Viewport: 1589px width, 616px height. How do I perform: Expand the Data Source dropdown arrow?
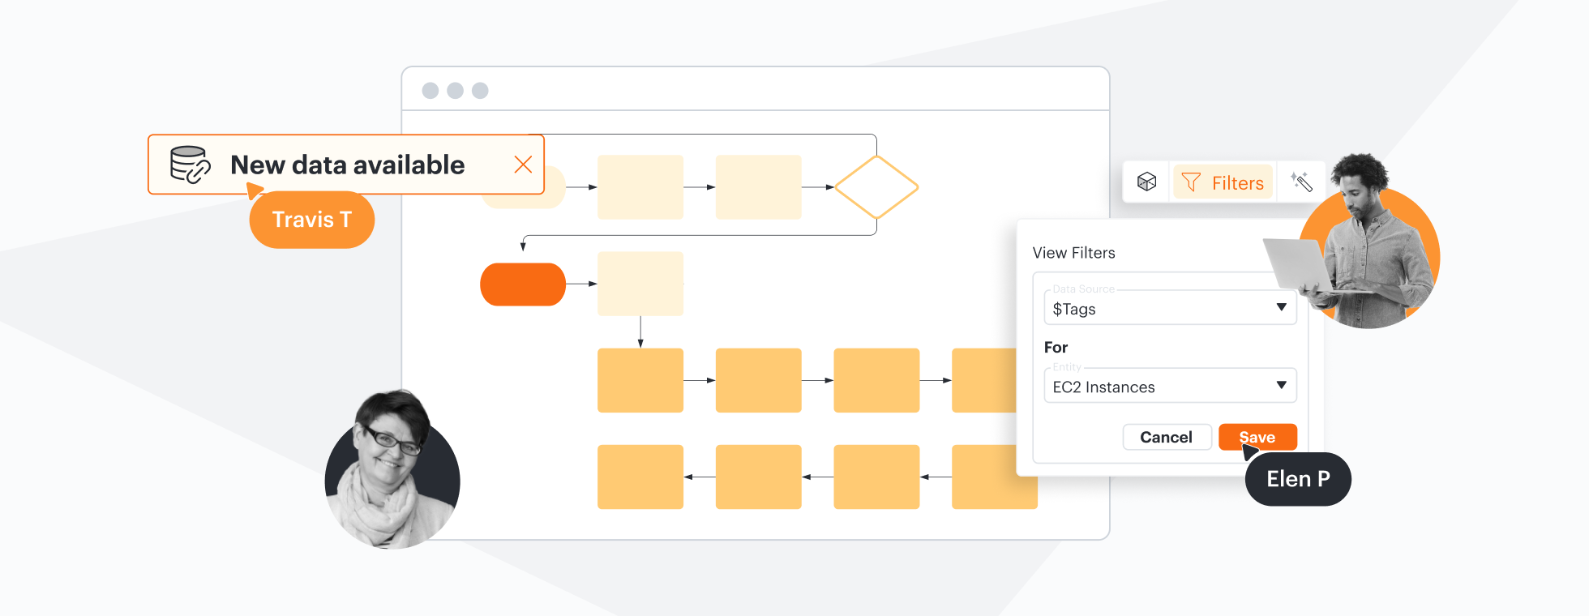point(1281,307)
